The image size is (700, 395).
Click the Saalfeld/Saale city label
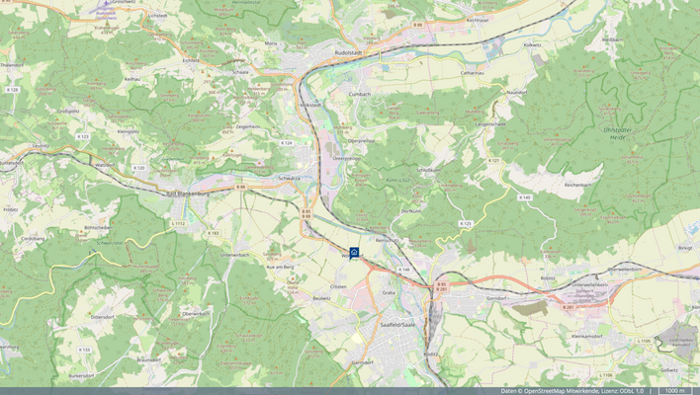pos(397,325)
